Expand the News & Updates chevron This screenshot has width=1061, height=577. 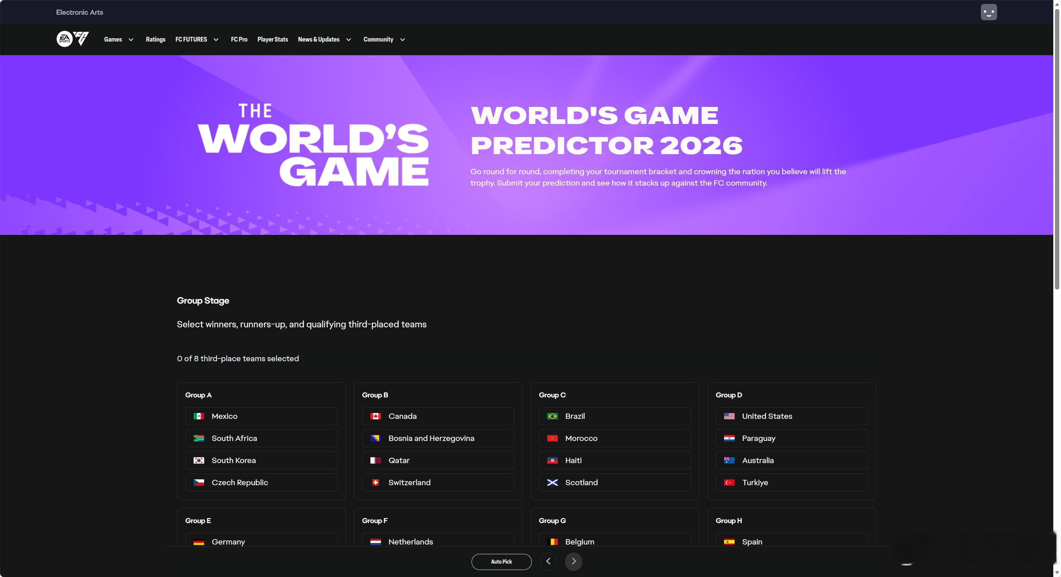pos(348,40)
